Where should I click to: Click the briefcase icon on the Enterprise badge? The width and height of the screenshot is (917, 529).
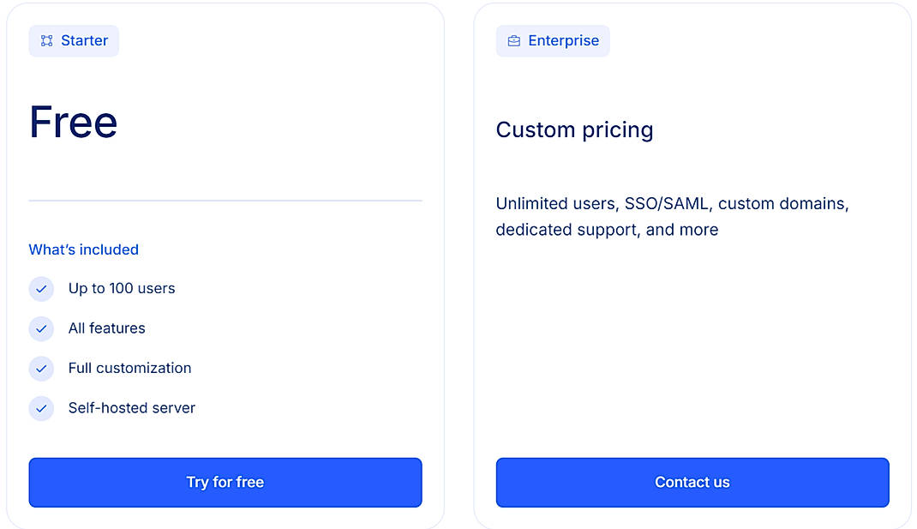point(513,40)
